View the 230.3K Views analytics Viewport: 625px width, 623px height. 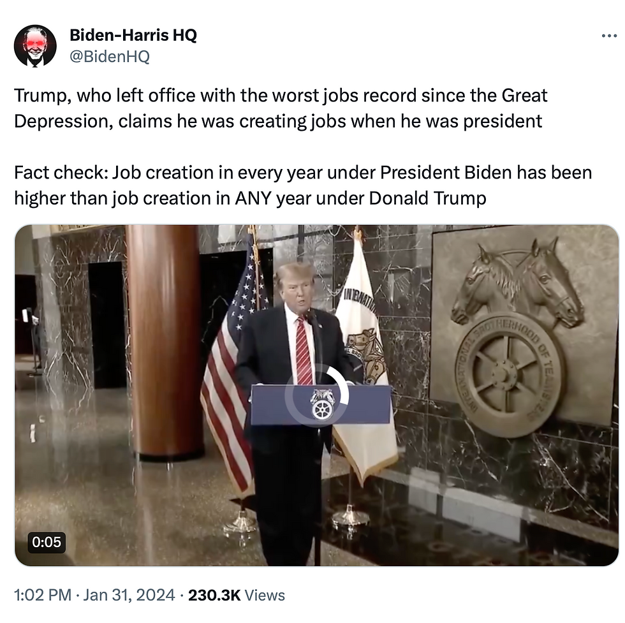click(237, 595)
